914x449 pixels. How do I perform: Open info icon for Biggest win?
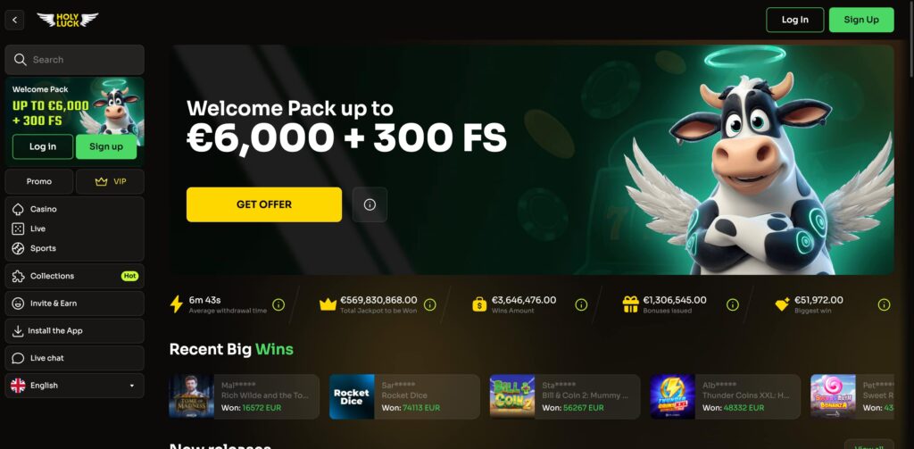pos(884,304)
